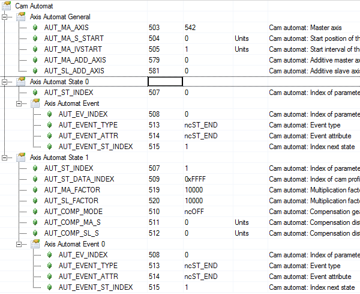
Task: Click the value 1 of AUT_MA_IVSTART
Action: 187,49
